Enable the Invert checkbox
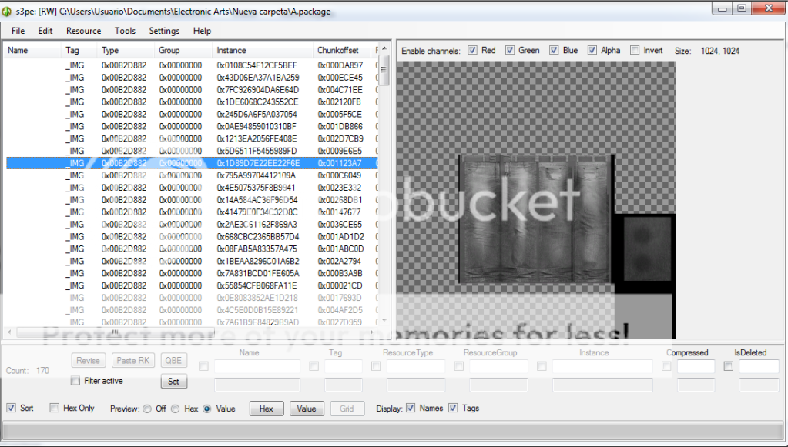 tap(635, 51)
